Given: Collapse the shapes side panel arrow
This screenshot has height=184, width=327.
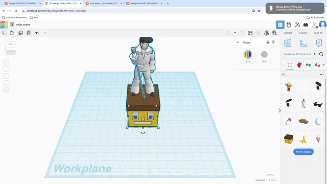Looking at the screenshot, I should (x=280, y=110).
